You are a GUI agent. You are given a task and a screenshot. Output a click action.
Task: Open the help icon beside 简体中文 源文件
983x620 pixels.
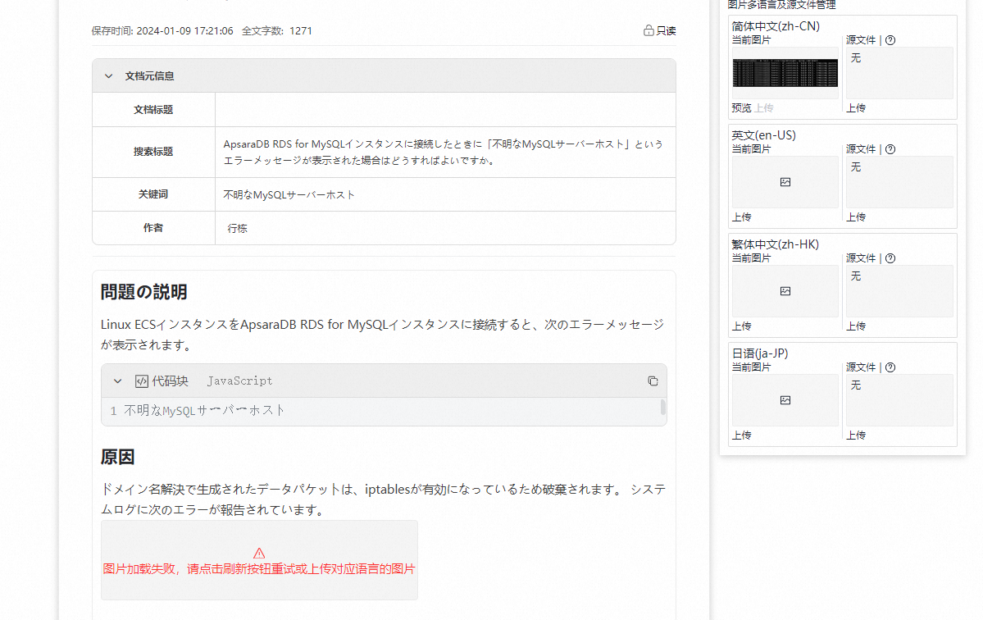890,39
